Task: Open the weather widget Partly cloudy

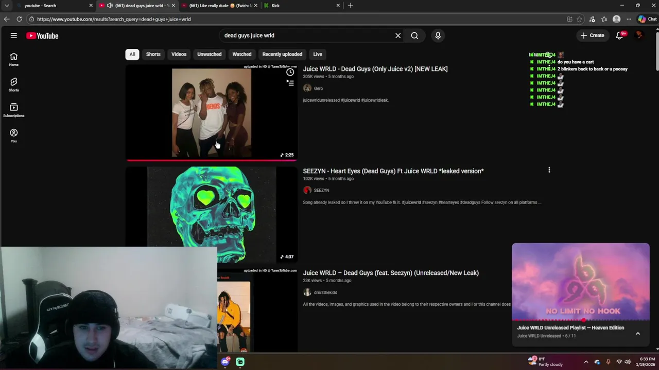Action: pyautogui.click(x=546, y=362)
